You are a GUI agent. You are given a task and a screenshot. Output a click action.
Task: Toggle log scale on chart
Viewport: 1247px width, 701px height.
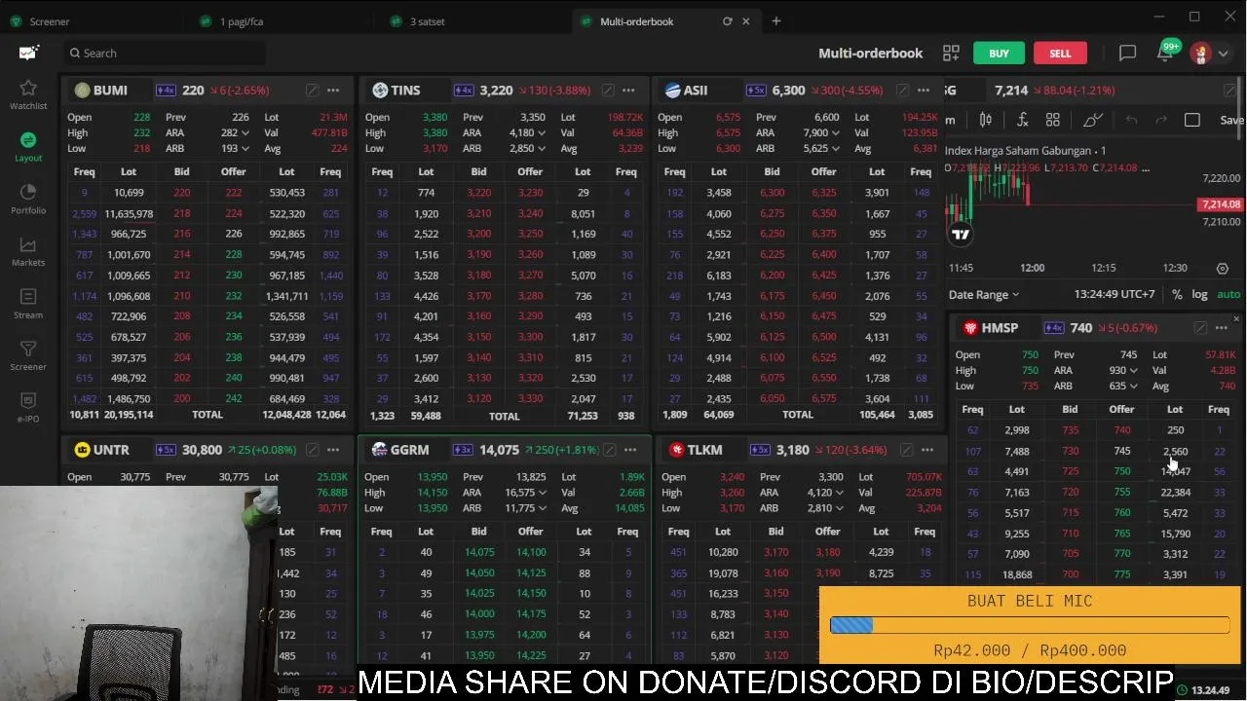(1199, 294)
